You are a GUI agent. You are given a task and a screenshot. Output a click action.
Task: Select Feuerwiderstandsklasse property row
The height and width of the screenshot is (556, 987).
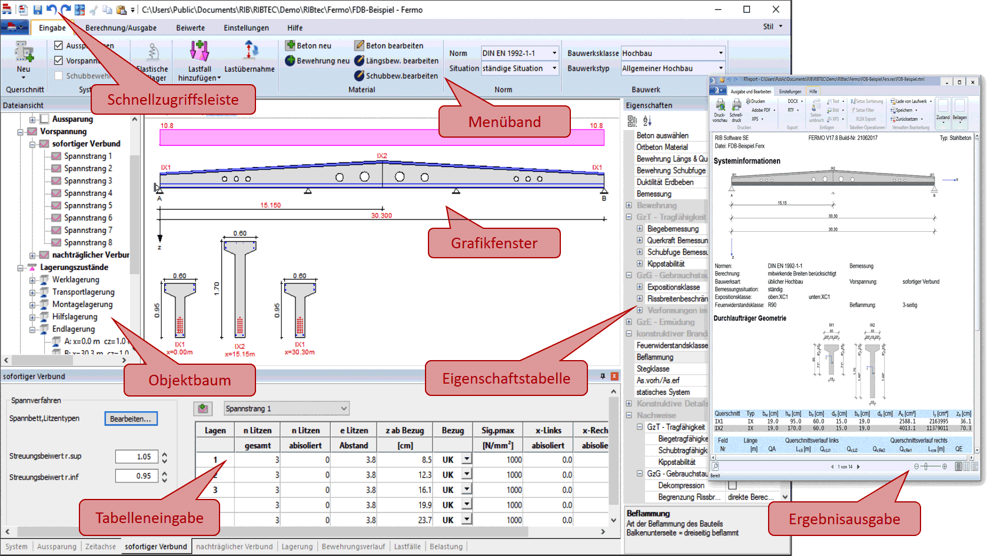(x=671, y=345)
